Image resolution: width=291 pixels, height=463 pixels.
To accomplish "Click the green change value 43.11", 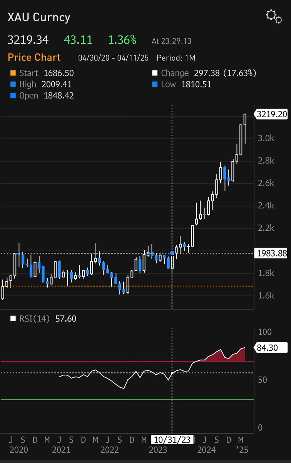I will pos(79,40).
